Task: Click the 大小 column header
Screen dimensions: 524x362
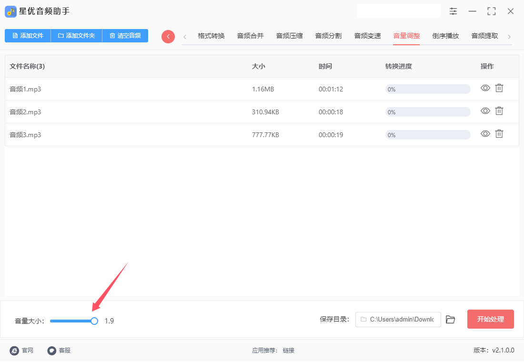Action: tap(258, 66)
